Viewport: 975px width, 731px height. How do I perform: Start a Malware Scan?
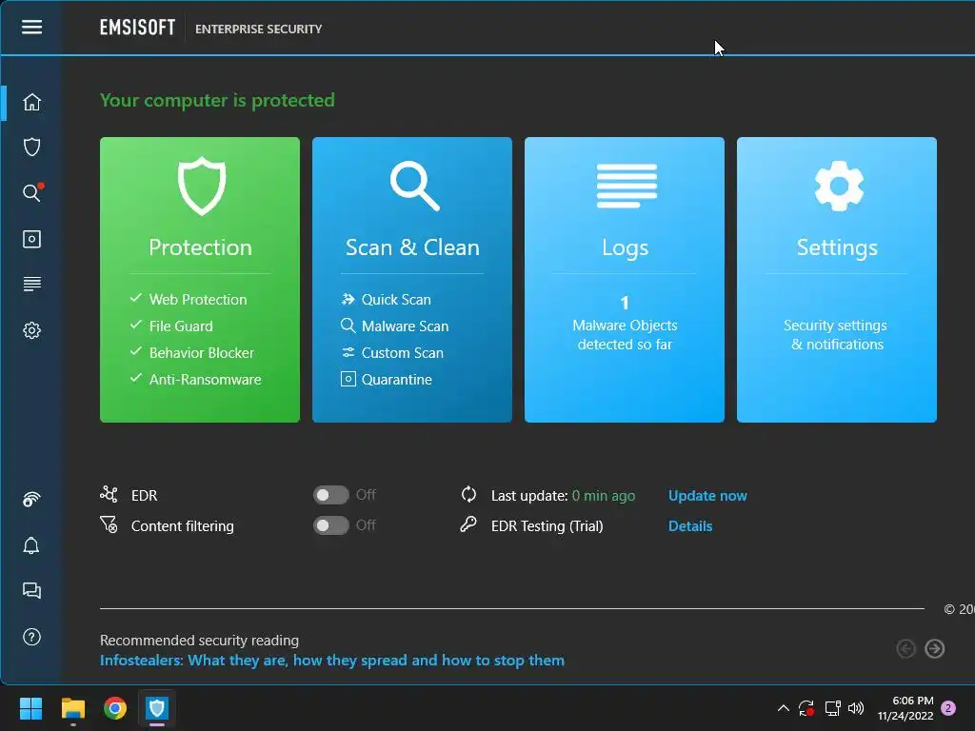404,326
